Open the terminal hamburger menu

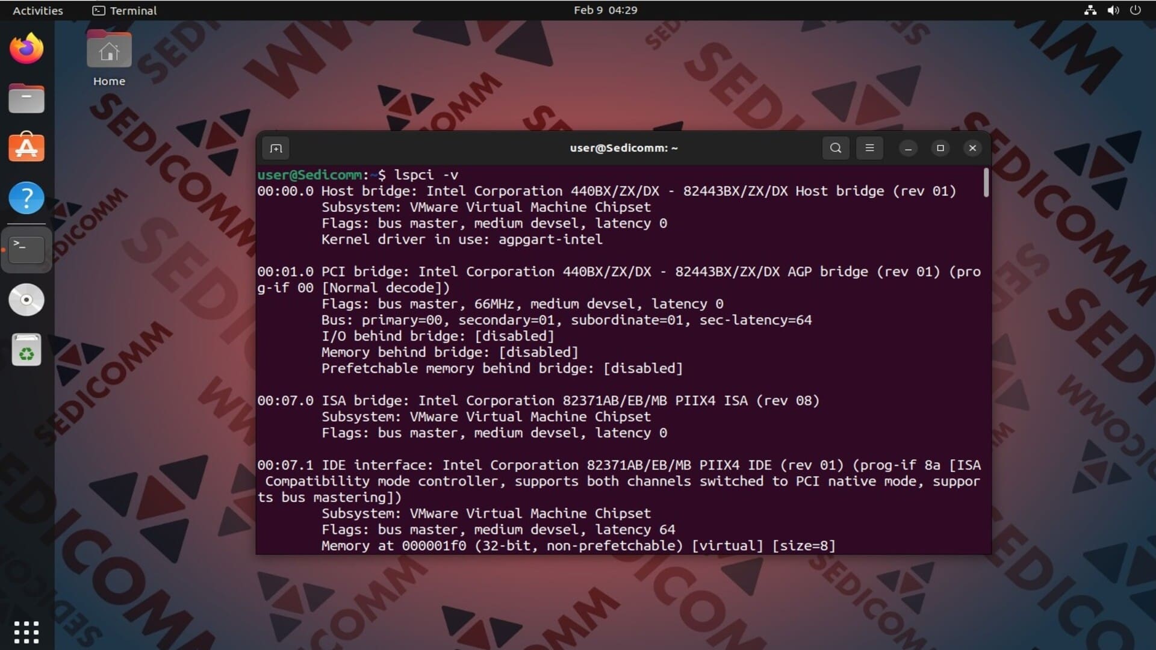(869, 148)
